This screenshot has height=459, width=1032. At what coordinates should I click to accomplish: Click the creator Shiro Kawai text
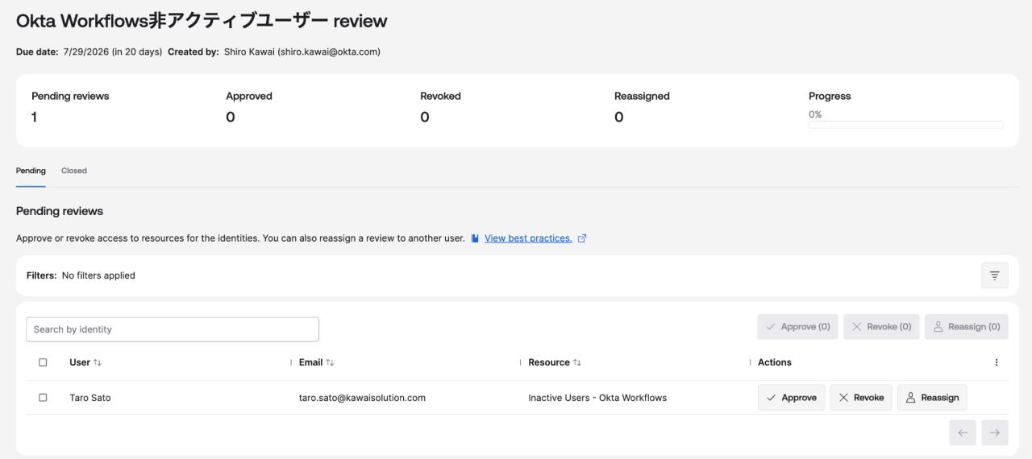pos(302,52)
